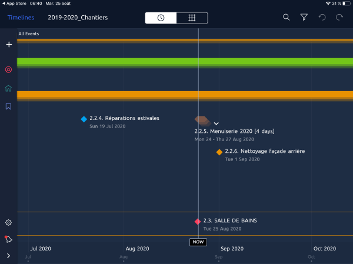Jump to NOW marker

[198, 242]
